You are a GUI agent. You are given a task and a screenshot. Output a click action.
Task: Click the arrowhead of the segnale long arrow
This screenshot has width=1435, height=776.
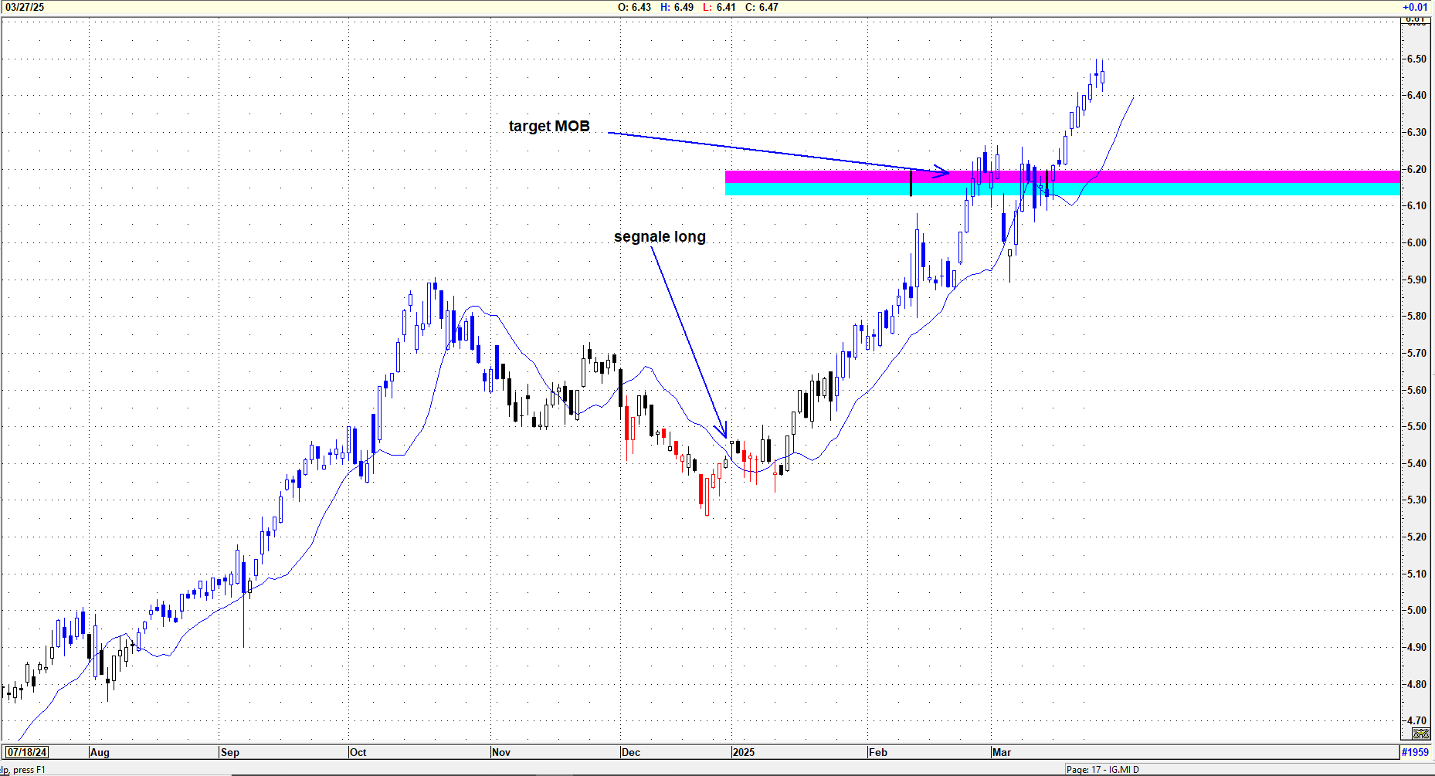click(x=723, y=431)
